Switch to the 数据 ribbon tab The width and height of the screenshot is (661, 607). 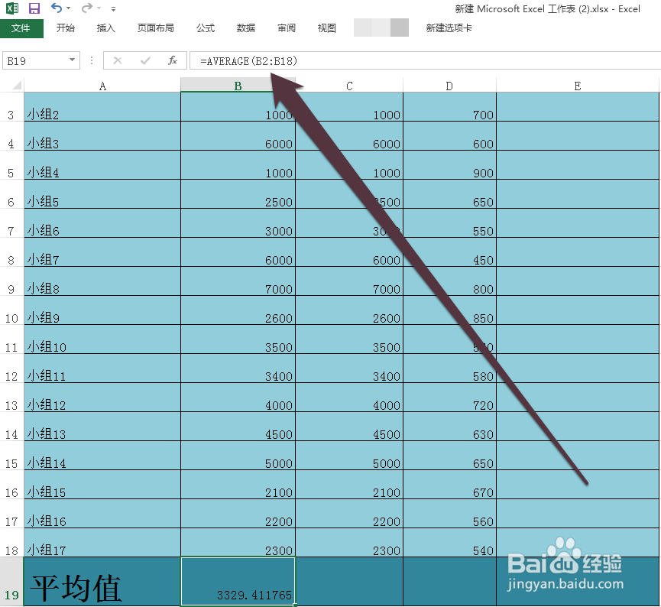246,28
